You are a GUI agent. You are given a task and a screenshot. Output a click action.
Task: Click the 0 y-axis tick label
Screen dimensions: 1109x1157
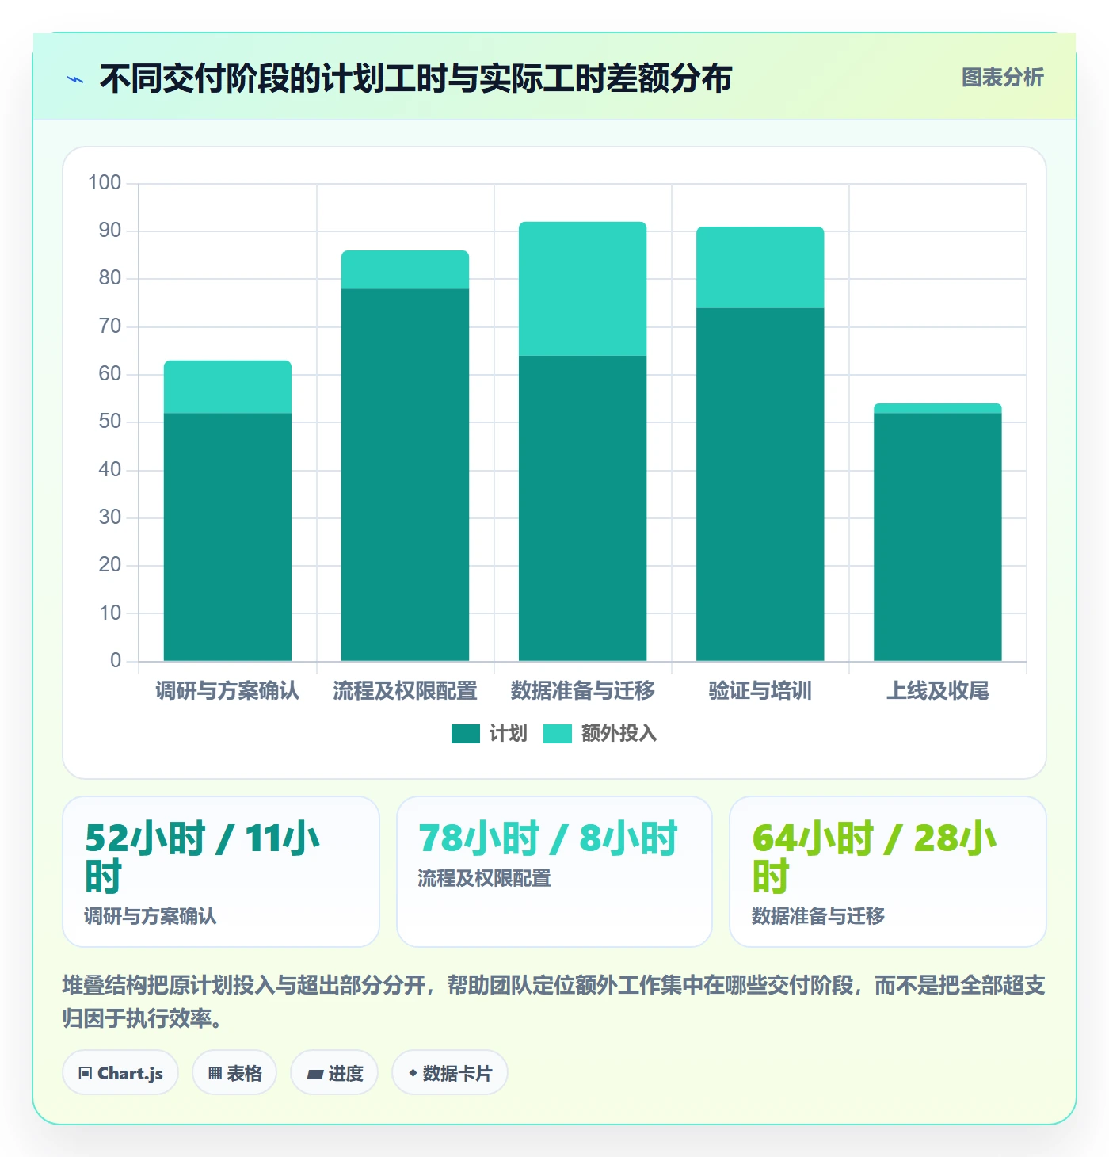[116, 660]
